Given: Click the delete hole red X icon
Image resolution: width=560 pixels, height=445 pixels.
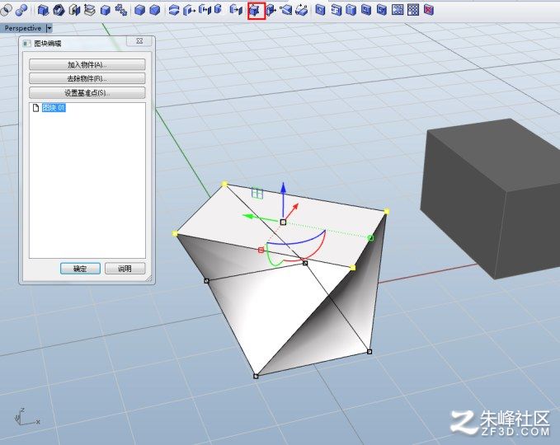Looking at the screenshot, I should 429,11.
